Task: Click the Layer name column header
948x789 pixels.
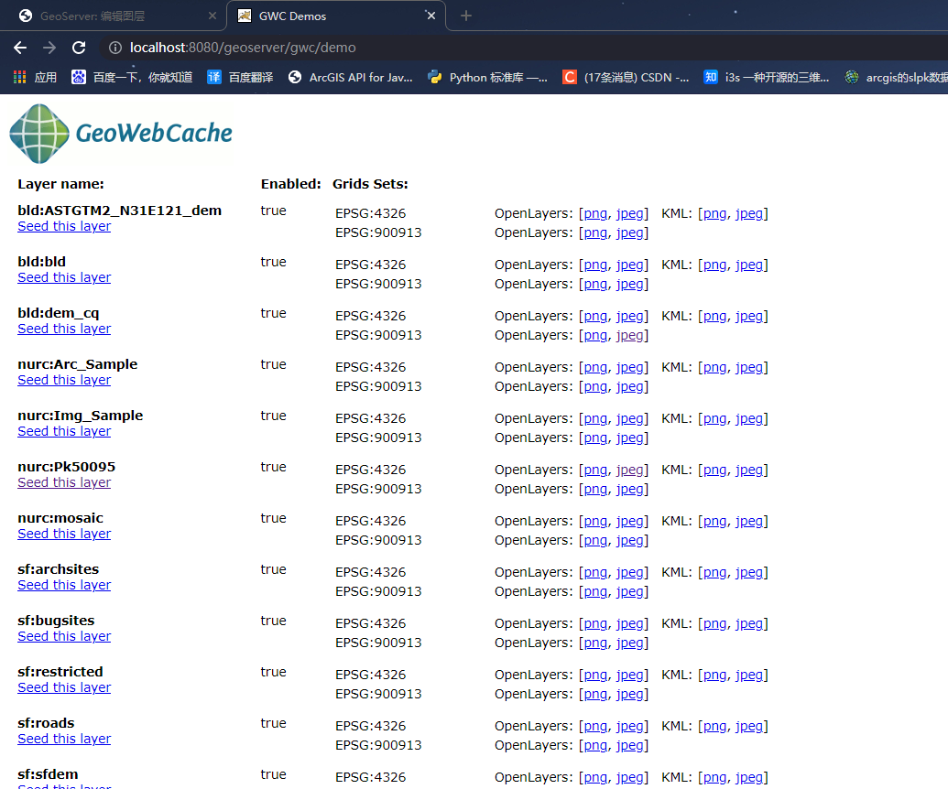Action: 60,184
